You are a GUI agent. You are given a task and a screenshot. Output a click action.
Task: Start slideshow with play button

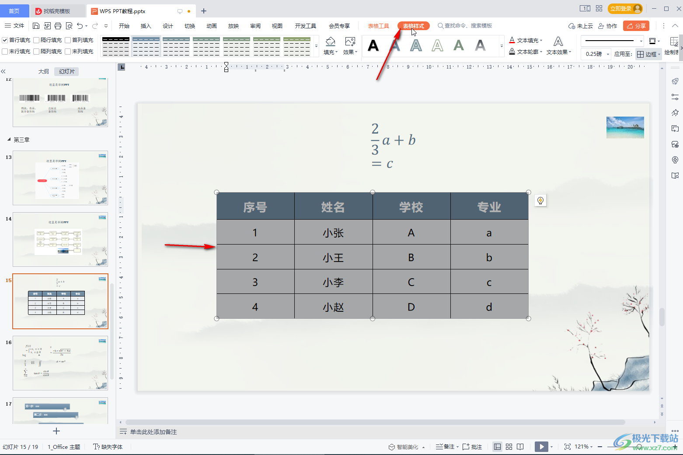(x=541, y=447)
